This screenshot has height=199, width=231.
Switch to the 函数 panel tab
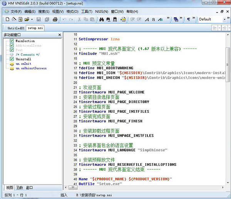pyautogui.click(x=19, y=187)
